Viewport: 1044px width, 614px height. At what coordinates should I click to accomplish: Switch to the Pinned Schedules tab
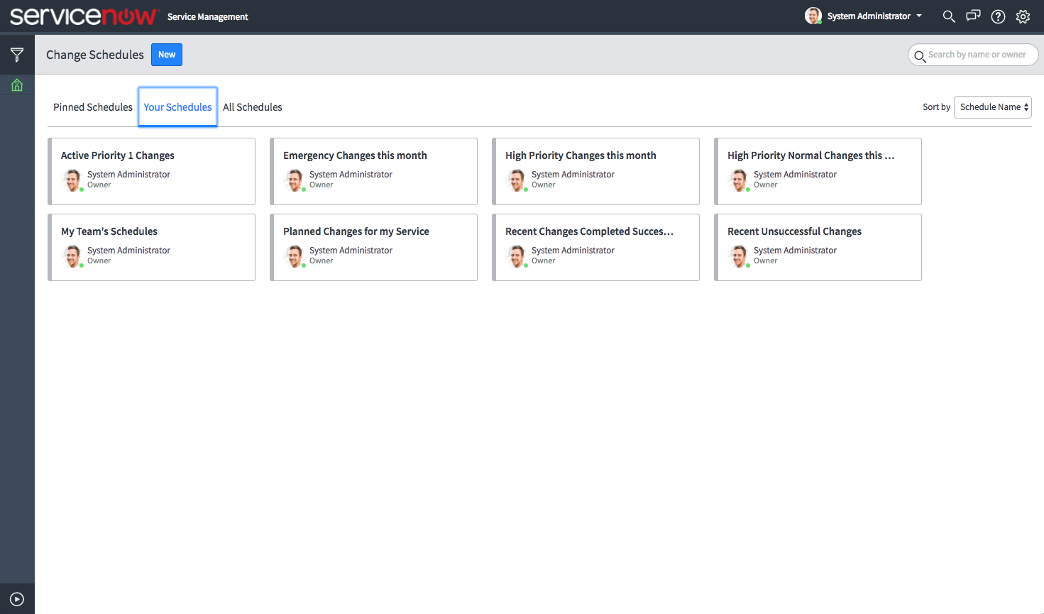coord(93,107)
